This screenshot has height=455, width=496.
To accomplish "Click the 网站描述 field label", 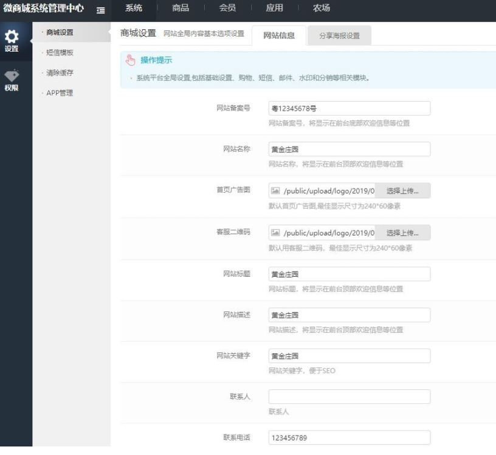I will coord(236,314).
